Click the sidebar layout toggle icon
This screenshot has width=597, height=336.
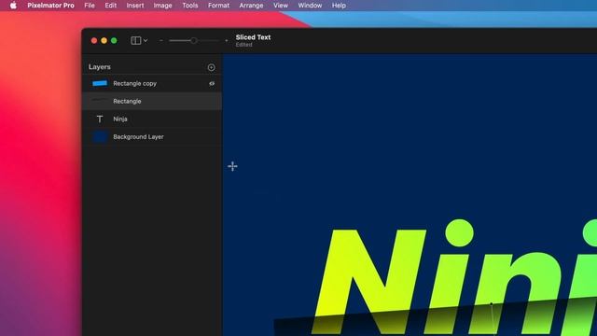click(x=136, y=40)
